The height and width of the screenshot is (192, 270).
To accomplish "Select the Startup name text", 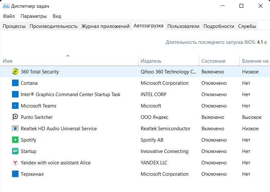I will (28, 151).
